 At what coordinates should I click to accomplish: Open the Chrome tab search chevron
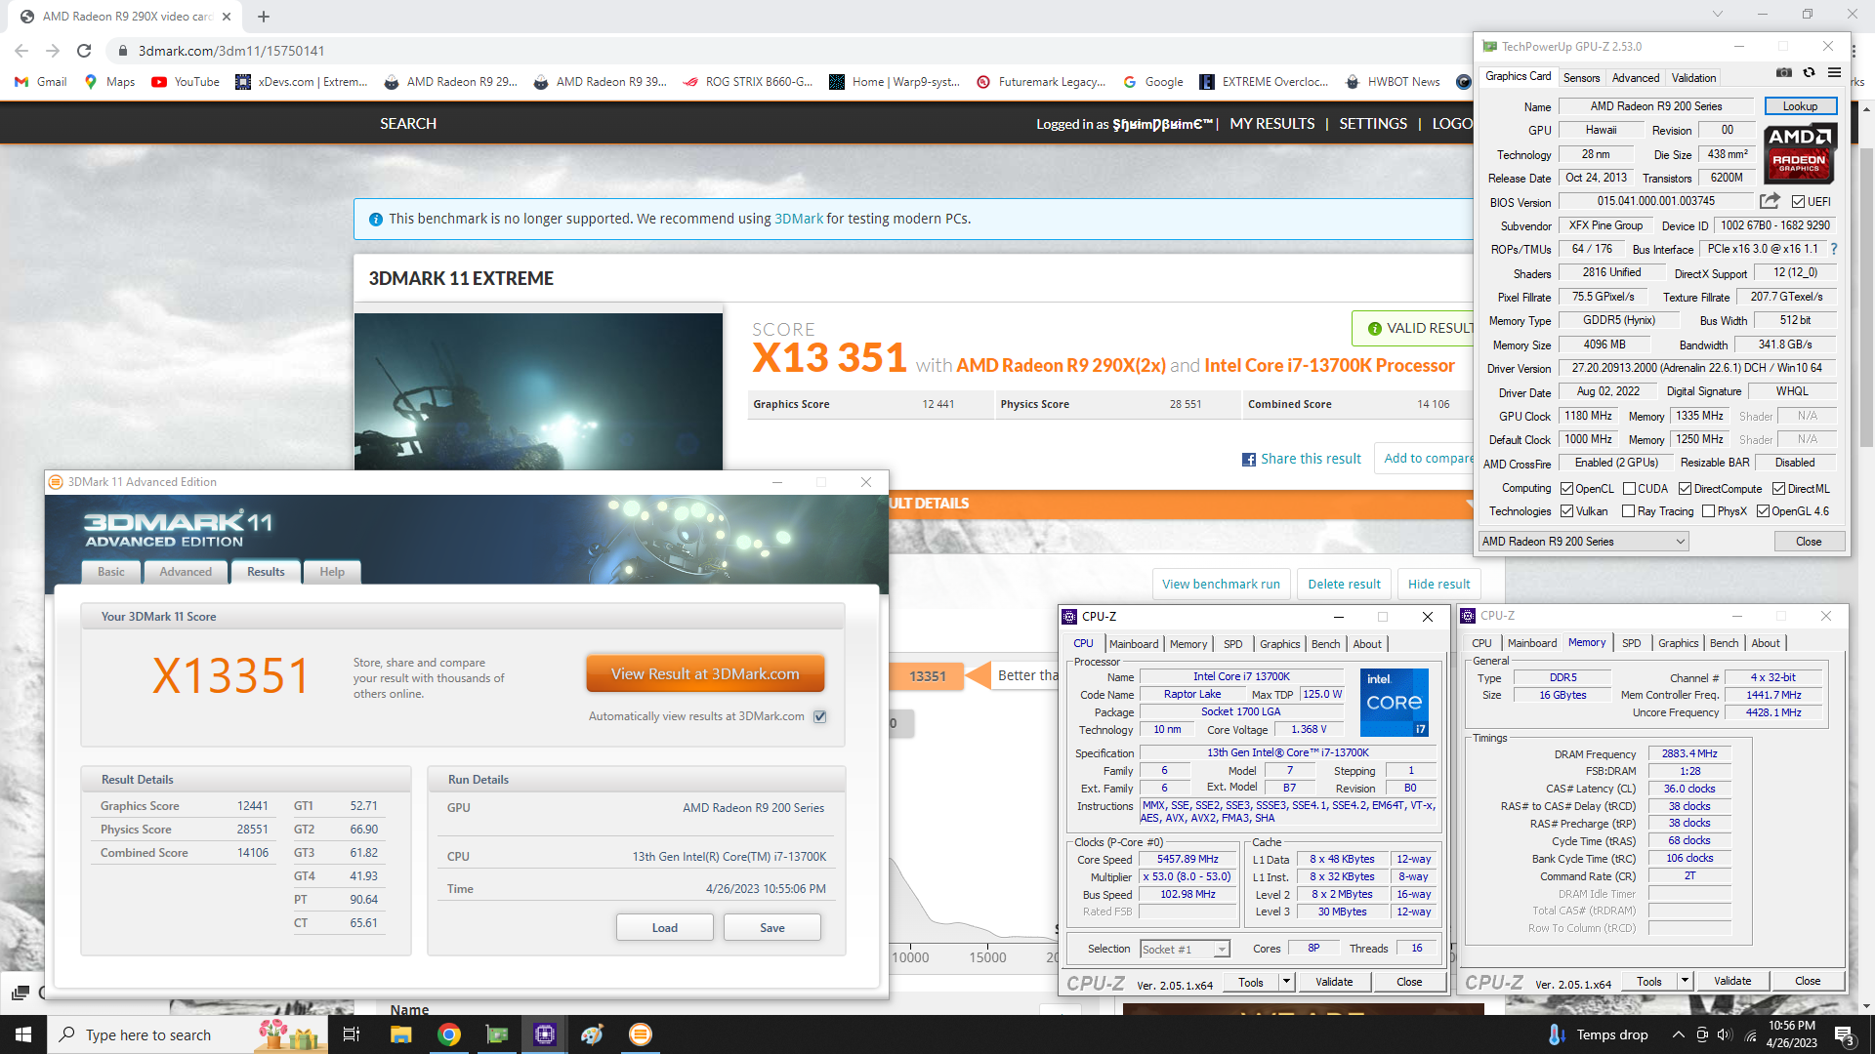(x=1717, y=15)
